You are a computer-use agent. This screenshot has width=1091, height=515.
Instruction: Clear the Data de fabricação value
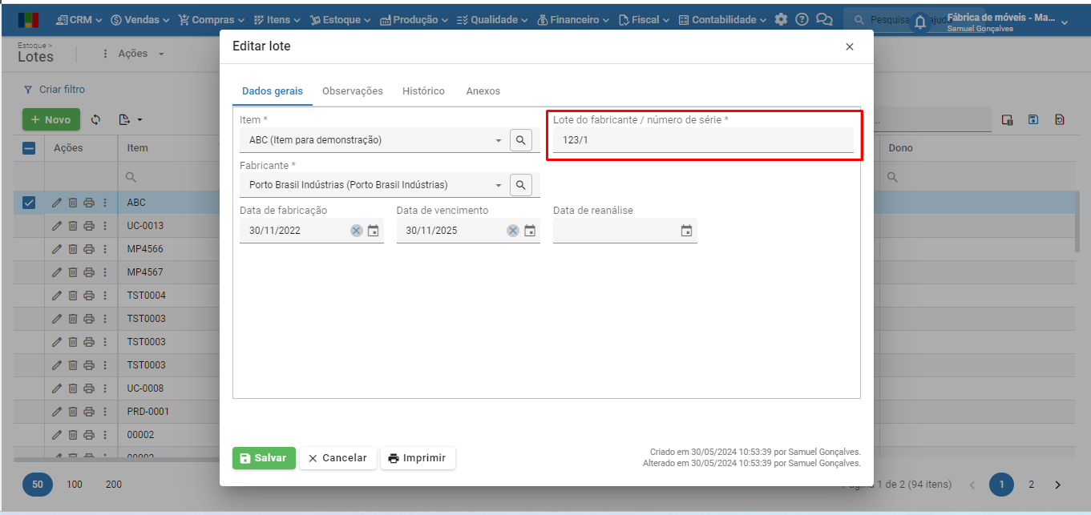coord(356,231)
